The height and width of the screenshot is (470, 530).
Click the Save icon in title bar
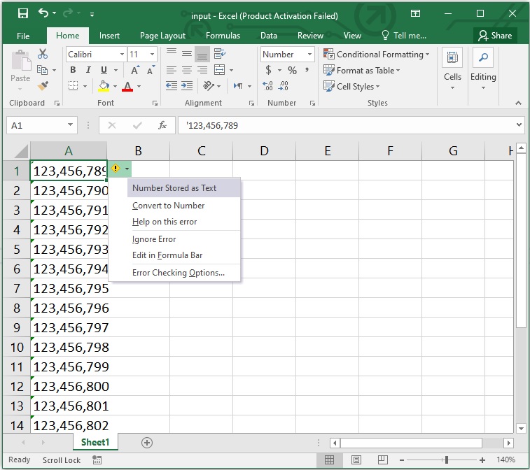(x=22, y=14)
